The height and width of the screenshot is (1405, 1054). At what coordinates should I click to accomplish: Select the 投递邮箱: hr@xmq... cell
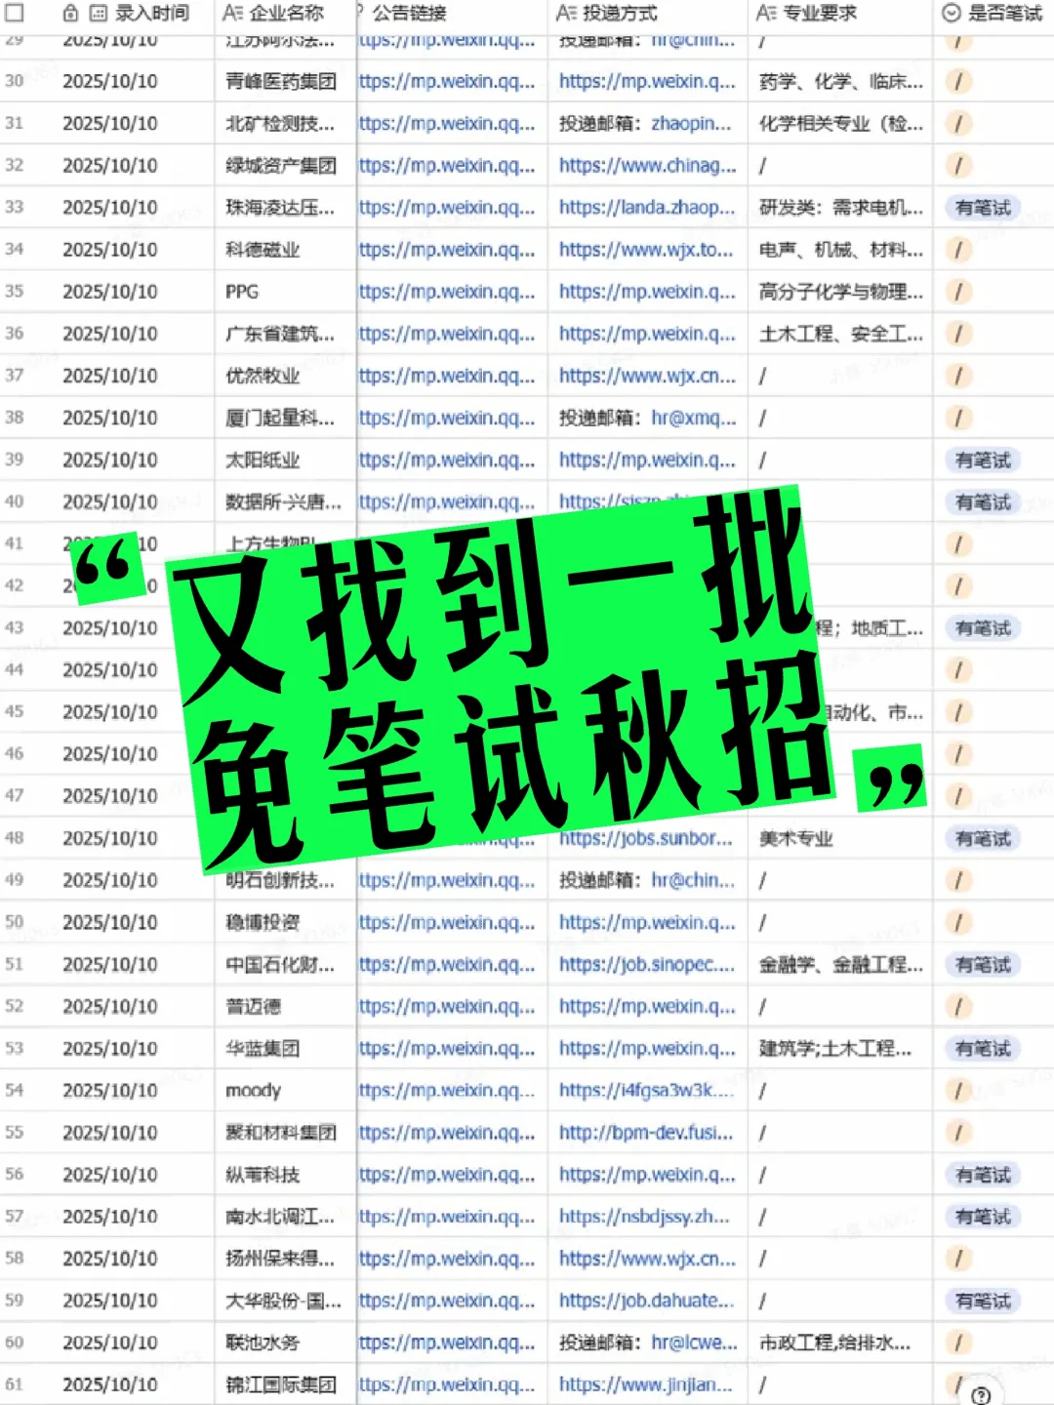coord(647,418)
